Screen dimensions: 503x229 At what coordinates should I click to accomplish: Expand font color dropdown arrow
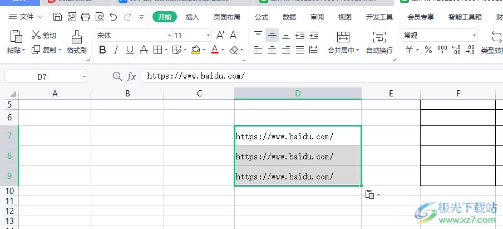[223, 50]
